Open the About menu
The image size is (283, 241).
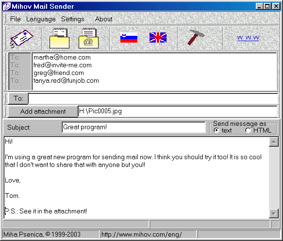coord(103,19)
